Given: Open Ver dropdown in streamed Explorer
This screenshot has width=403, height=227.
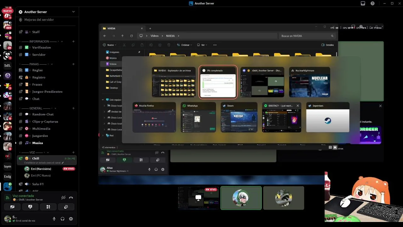Looking at the screenshot, I should [x=202, y=45].
